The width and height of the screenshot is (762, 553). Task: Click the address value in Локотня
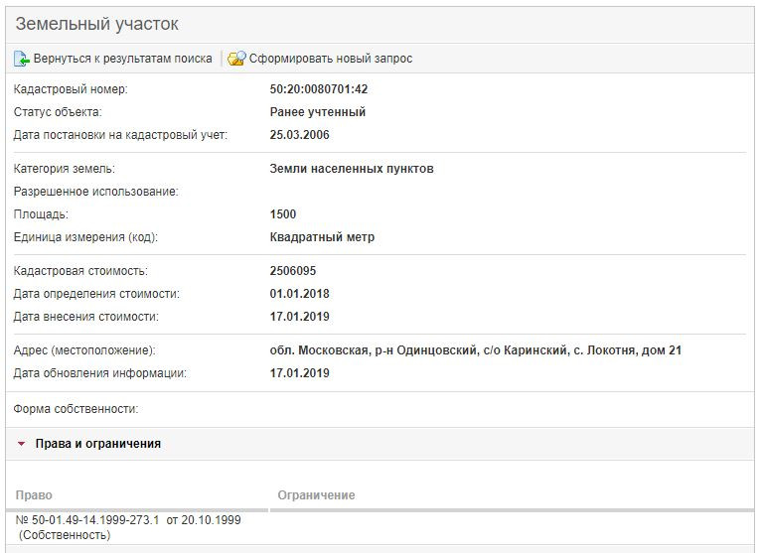(x=475, y=350)
